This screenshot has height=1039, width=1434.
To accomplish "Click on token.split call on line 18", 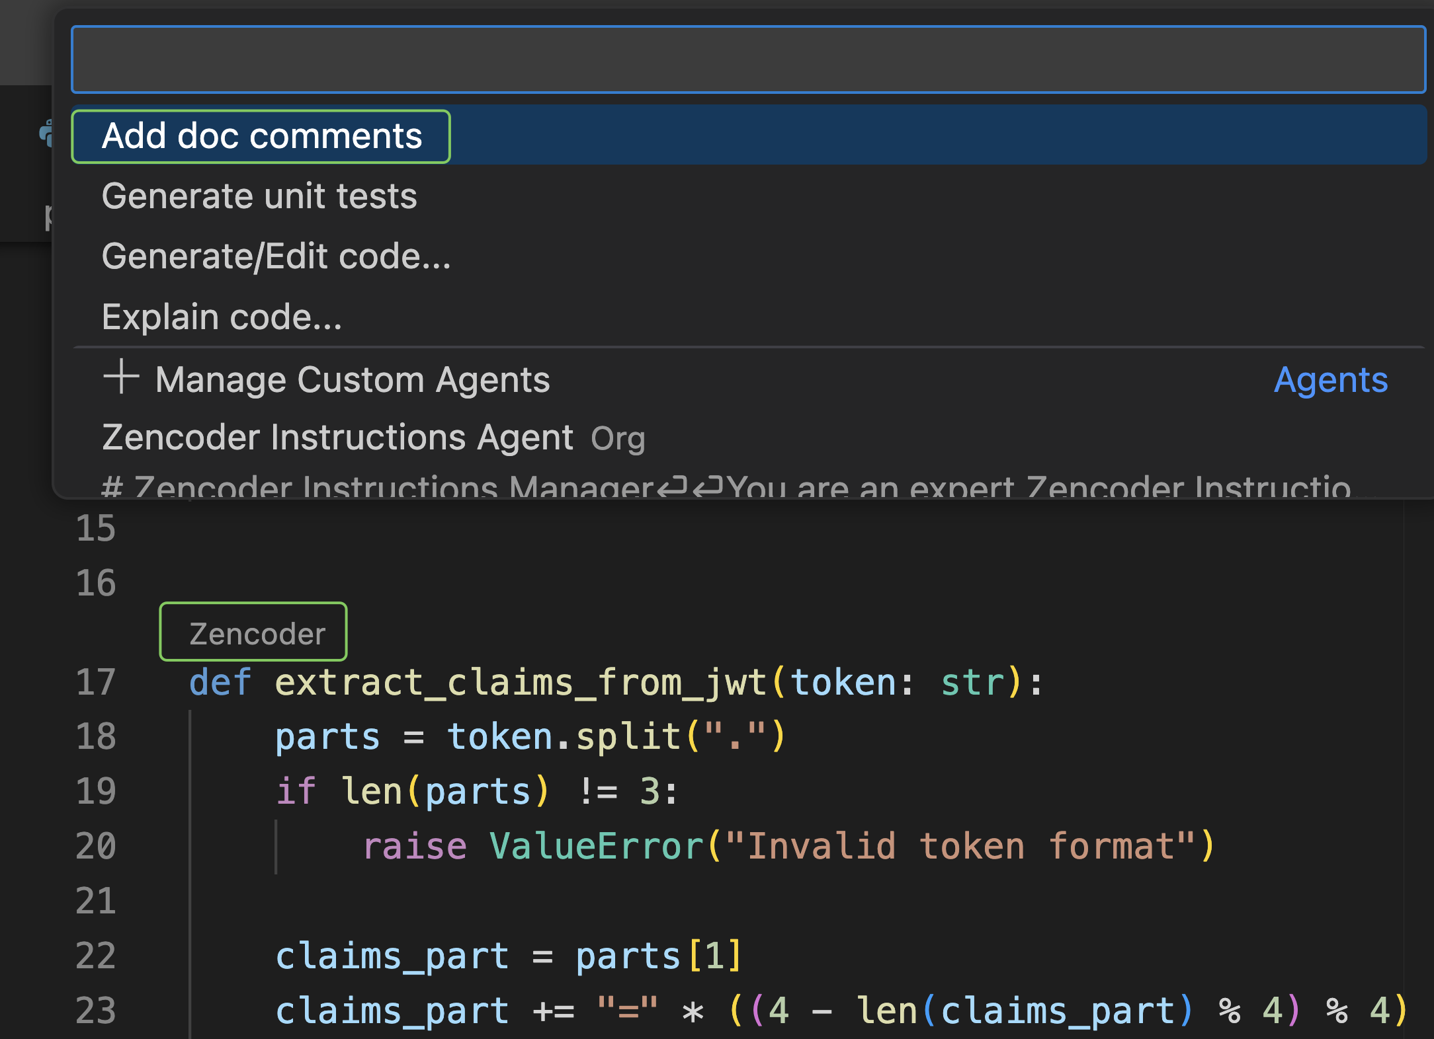I will (616, 736).
